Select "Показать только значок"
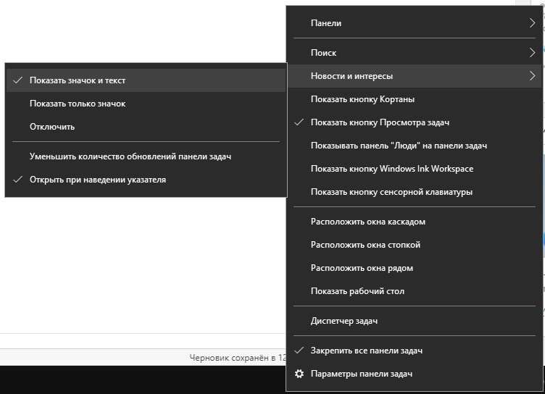This screenshot has height=394, width=545. click(x=78, y=104)
